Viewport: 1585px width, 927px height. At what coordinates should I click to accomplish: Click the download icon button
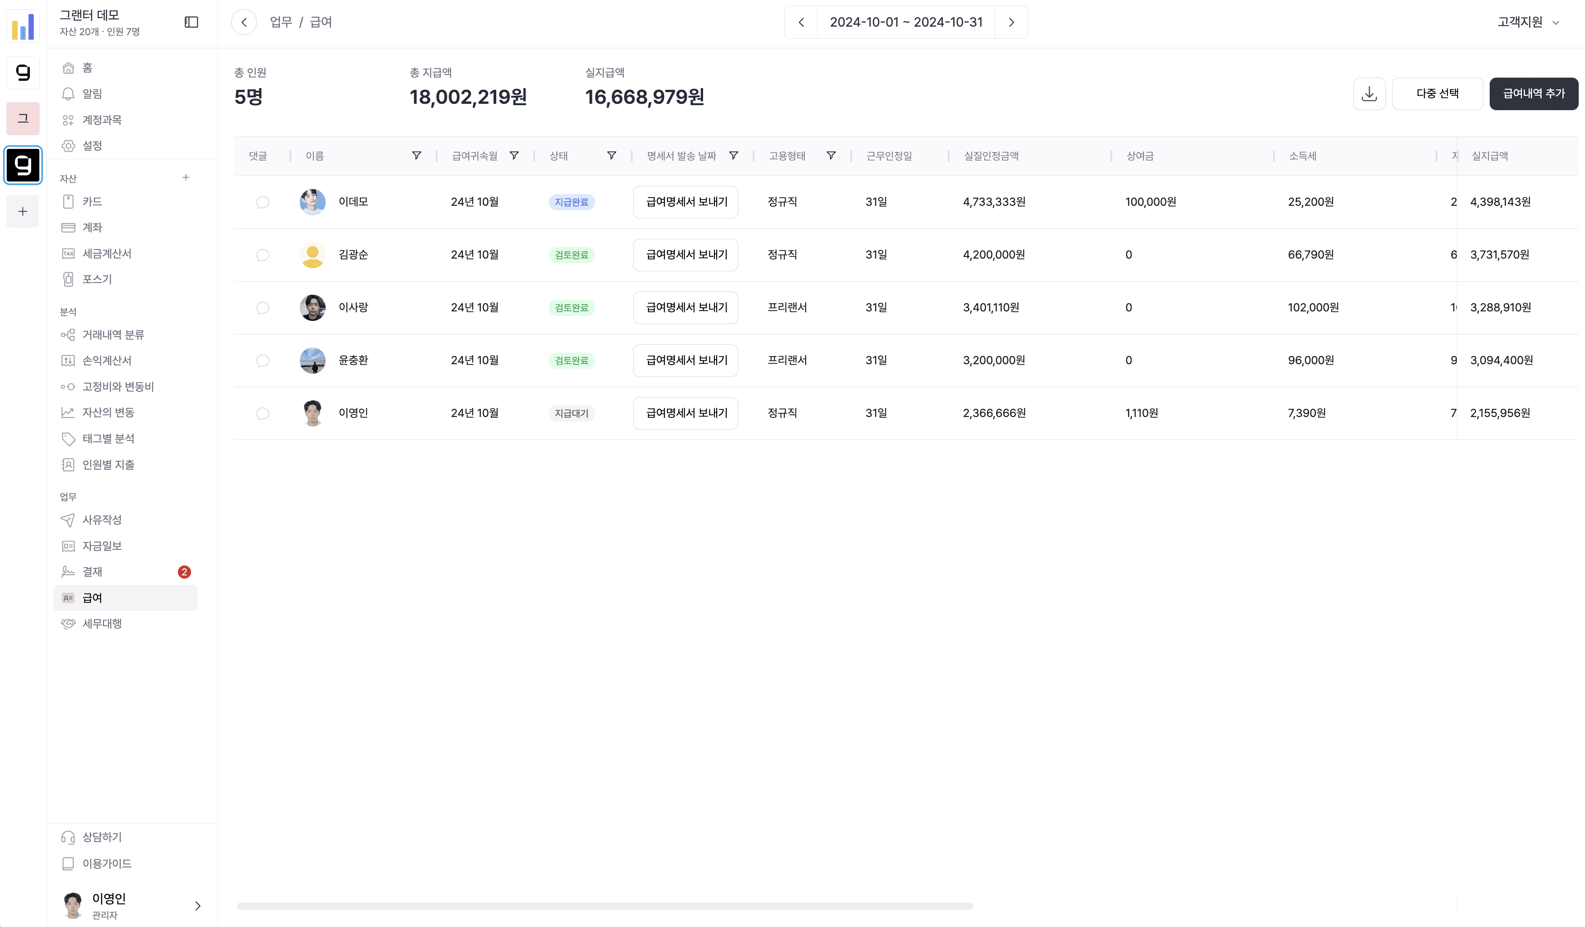[x=1369, y=93]
